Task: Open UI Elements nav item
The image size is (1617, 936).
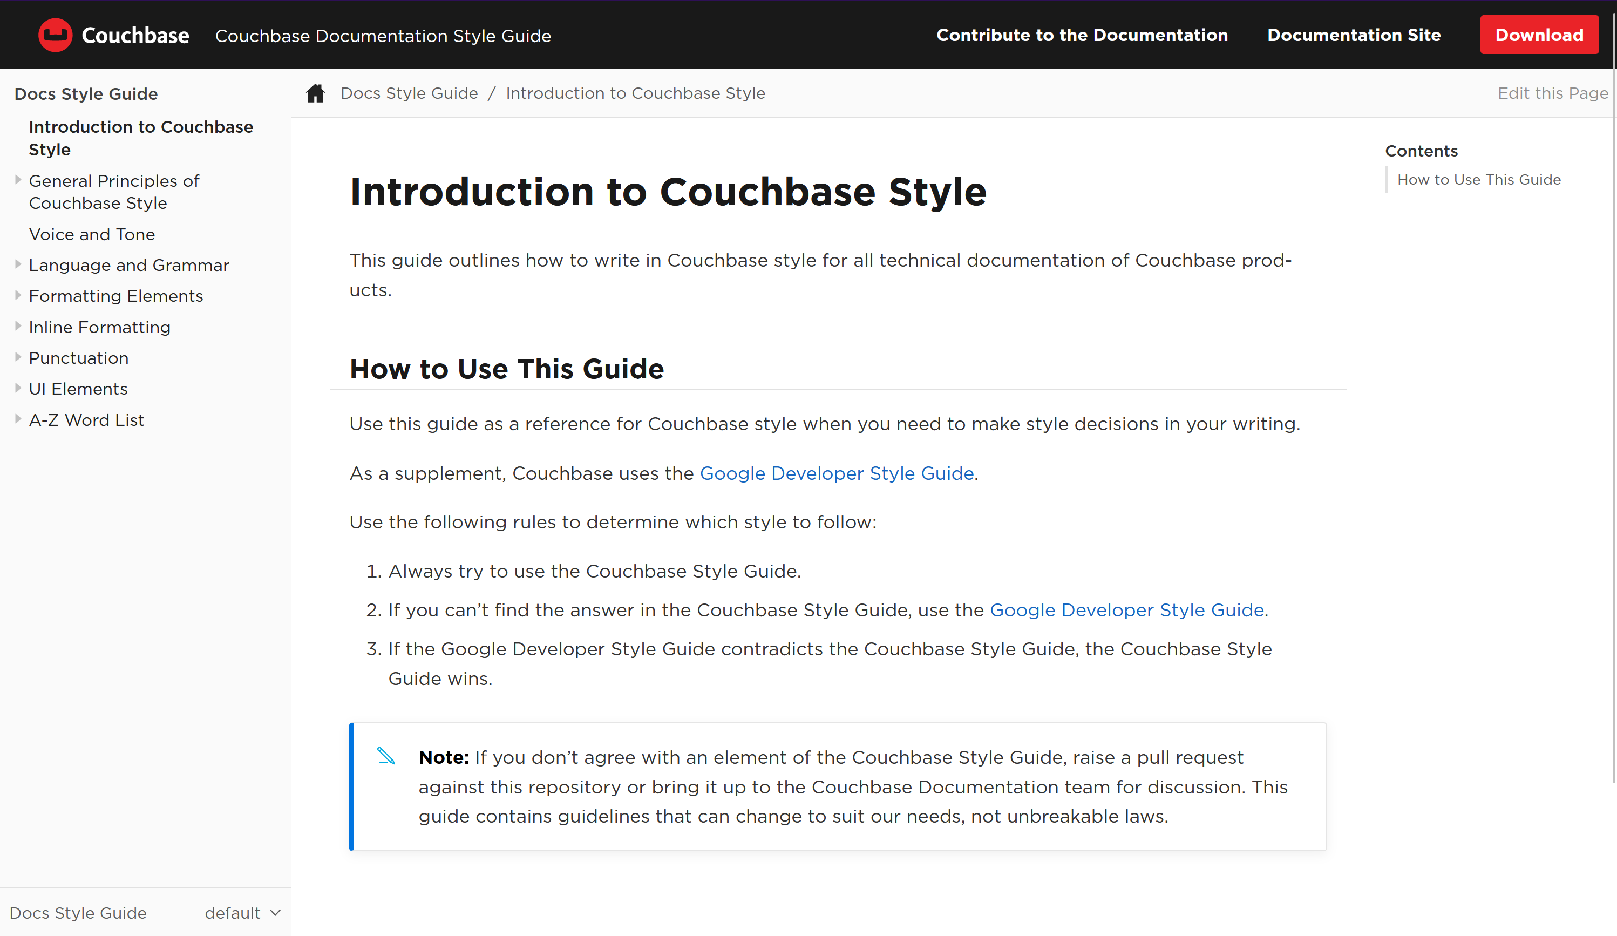Action: click(x=78, y=389)
